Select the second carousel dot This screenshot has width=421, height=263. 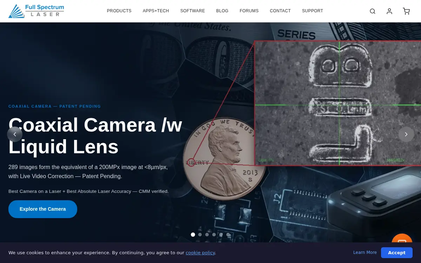[200, 235]
